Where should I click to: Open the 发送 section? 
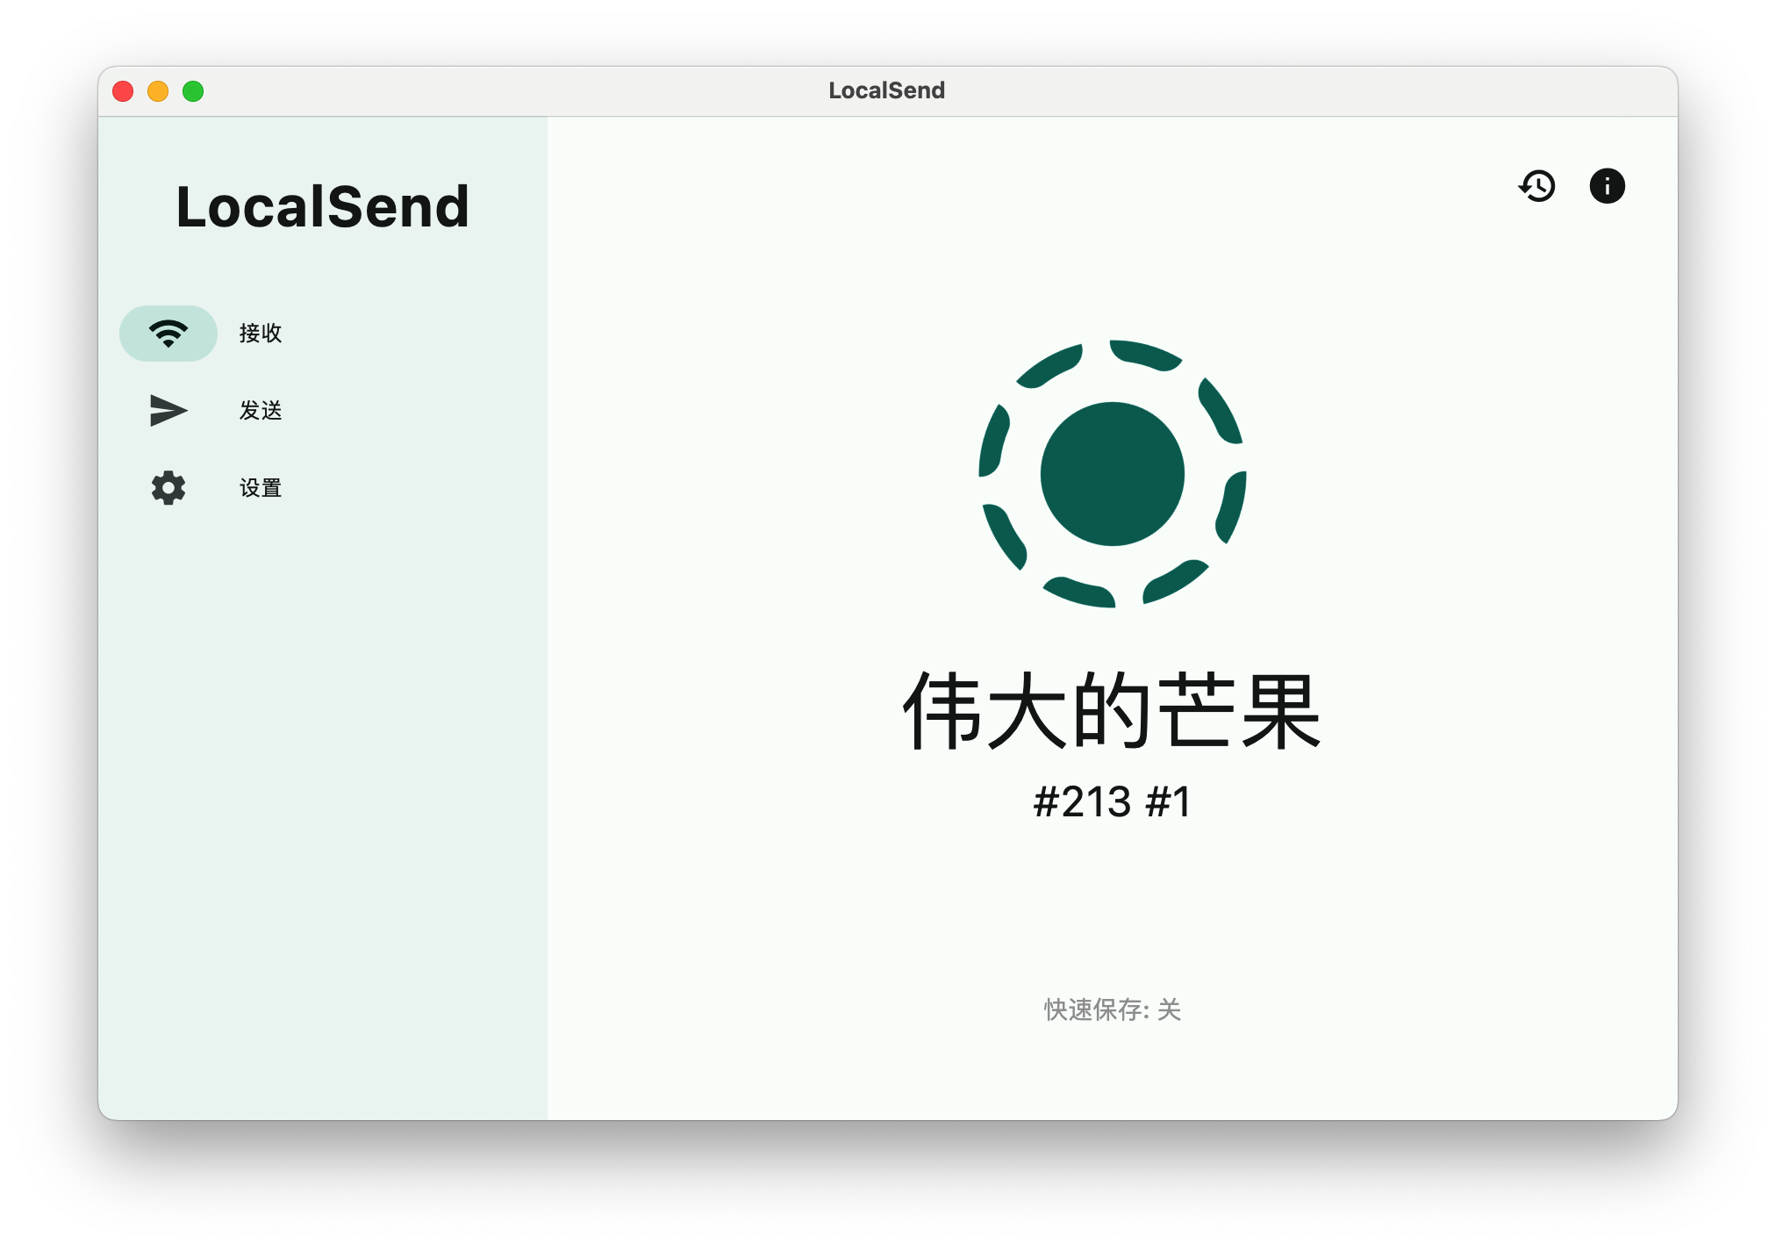[x=261, y=410]
